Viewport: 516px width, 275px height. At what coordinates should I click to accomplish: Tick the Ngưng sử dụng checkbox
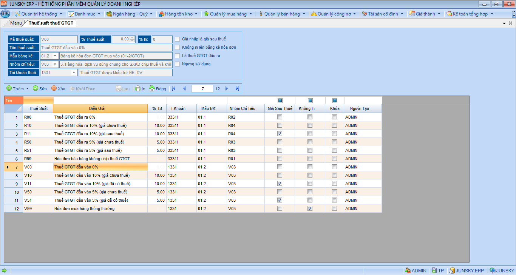tap(177, 64)
